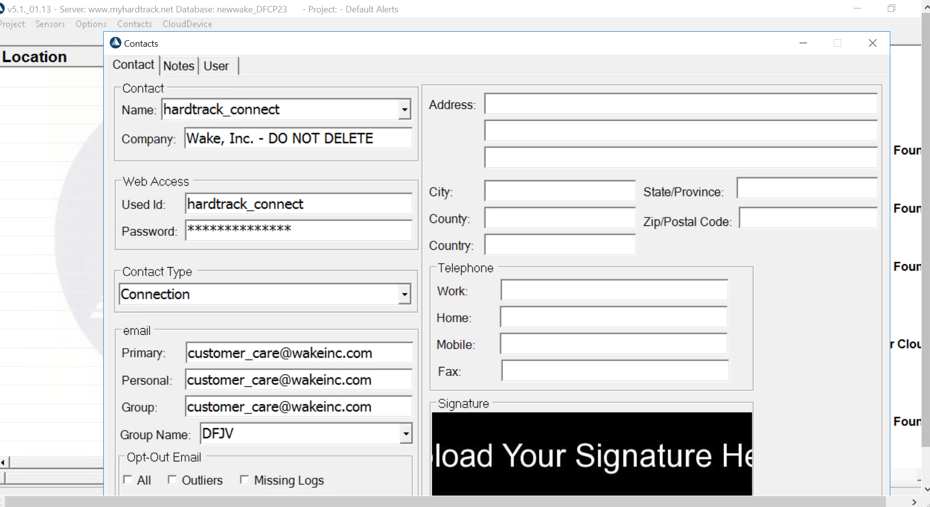Open the Sensors menu
Screen dimensions: 930x507
(50, 24)
